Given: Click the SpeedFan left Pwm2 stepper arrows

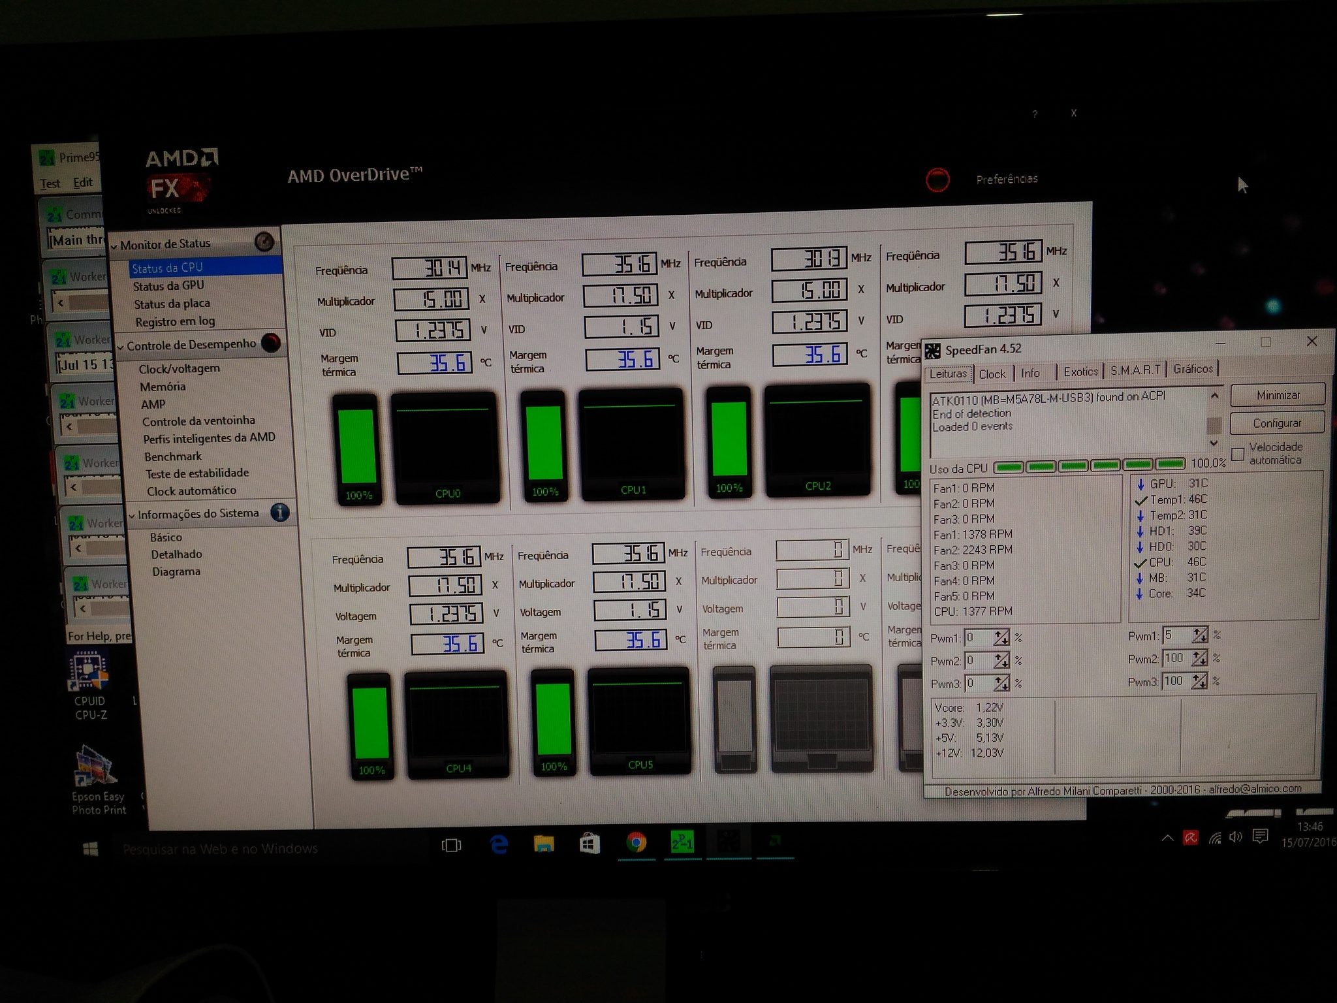Looking at the screenshot, I should click(1001, 660).
